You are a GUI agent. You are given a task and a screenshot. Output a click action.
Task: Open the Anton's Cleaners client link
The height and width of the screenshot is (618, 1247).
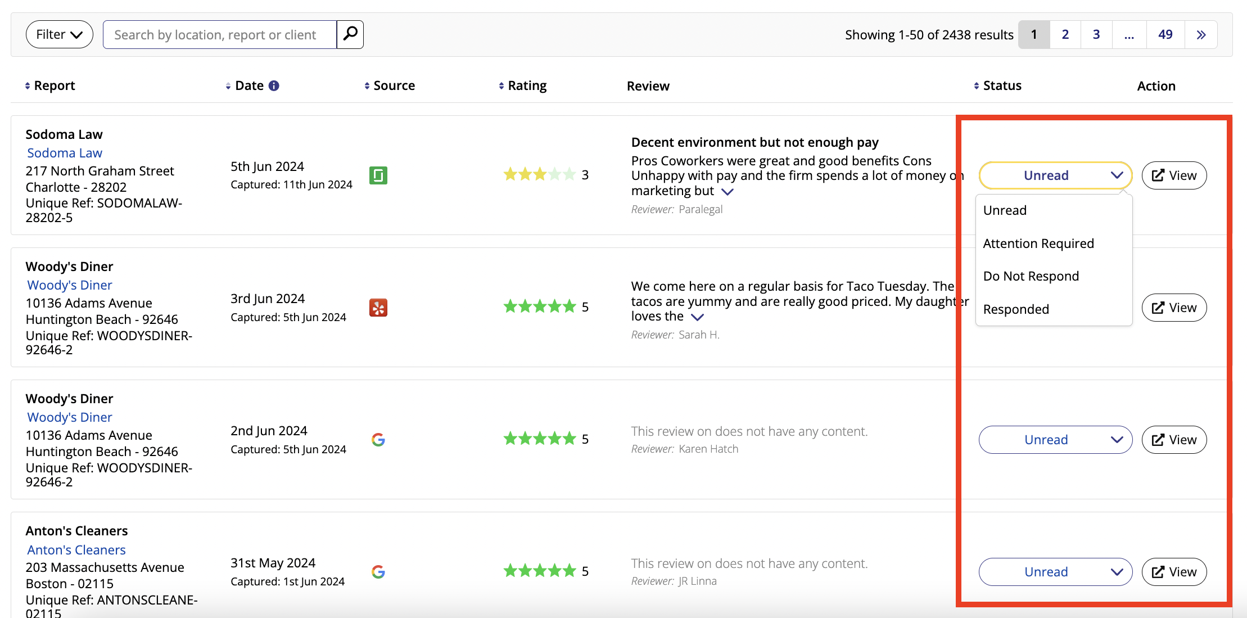click(x=76, y=550)
